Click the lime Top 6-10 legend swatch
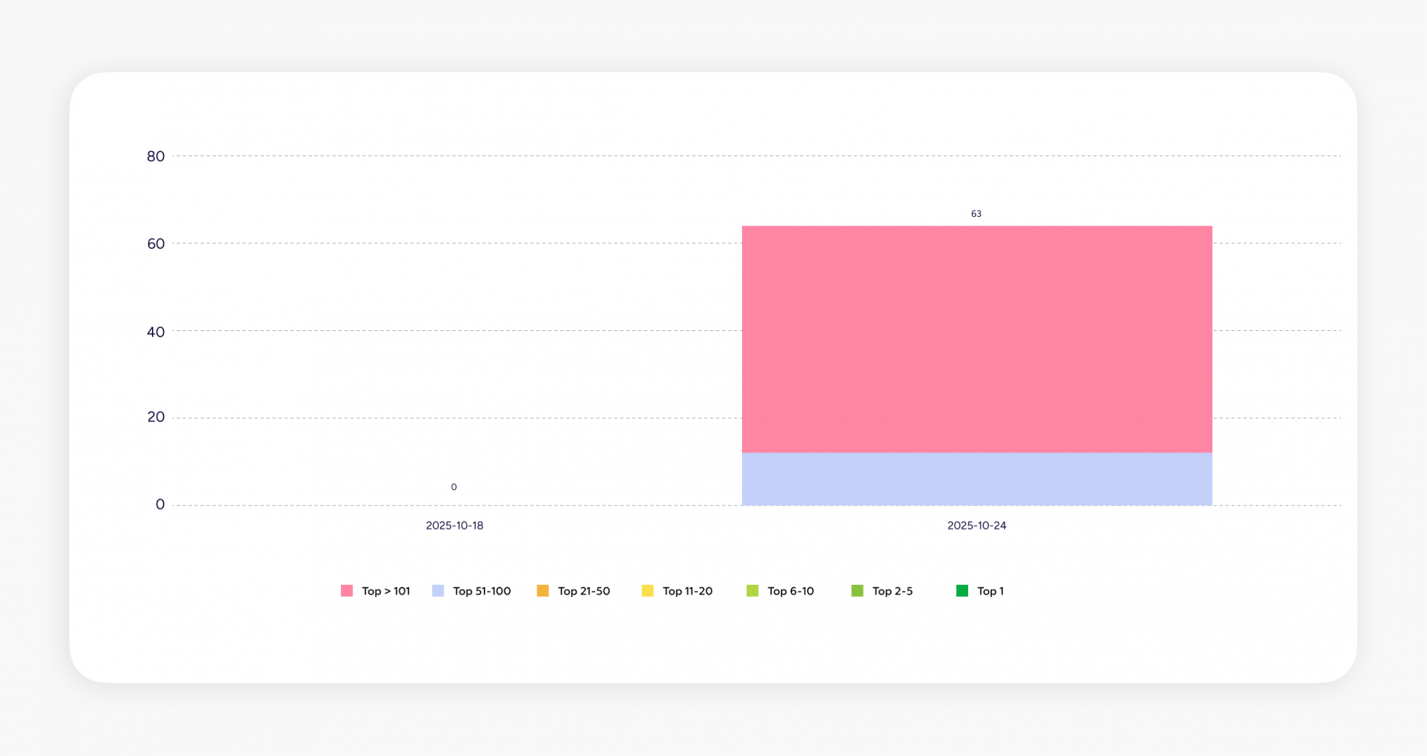The height and width of the screenshot is (756, 1427). [753, 591]
